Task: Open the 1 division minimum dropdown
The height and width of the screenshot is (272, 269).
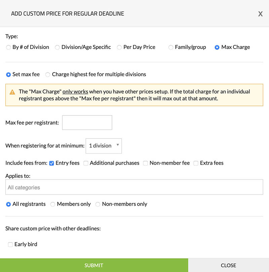Action: click(x=104, y=146)
